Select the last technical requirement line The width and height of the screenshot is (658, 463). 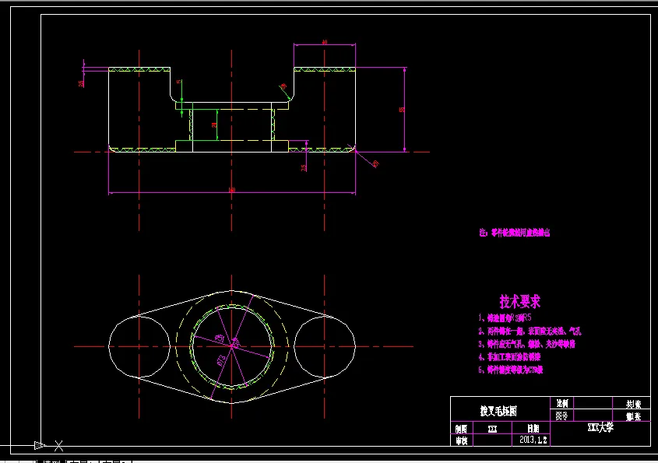click(x=511, y=370)
